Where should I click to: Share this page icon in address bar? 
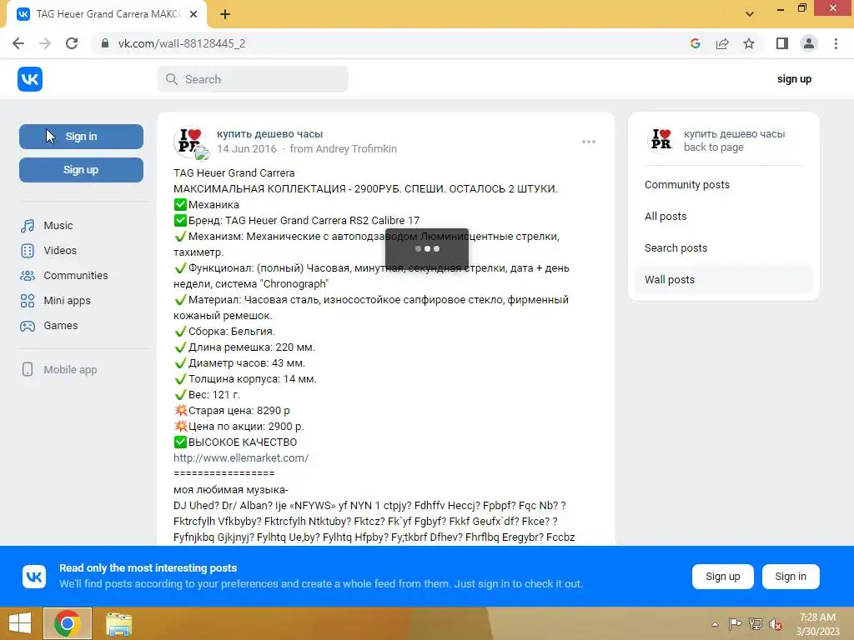coord(722,43)
